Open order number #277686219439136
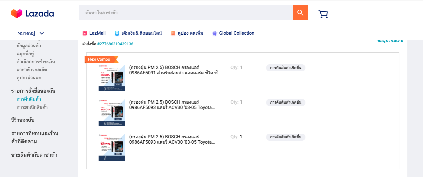The width and height of the screenshot is (423, 177). tap(115, 44)
